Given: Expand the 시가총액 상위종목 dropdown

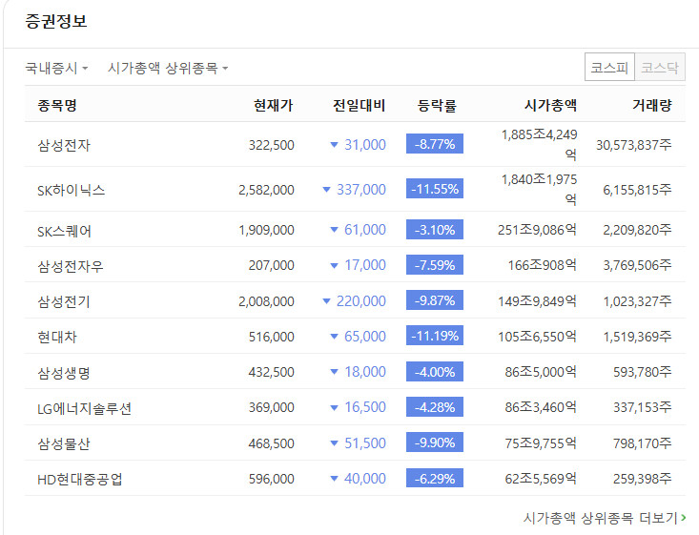Looking at the screenshot, I should (x=168, y=69).
